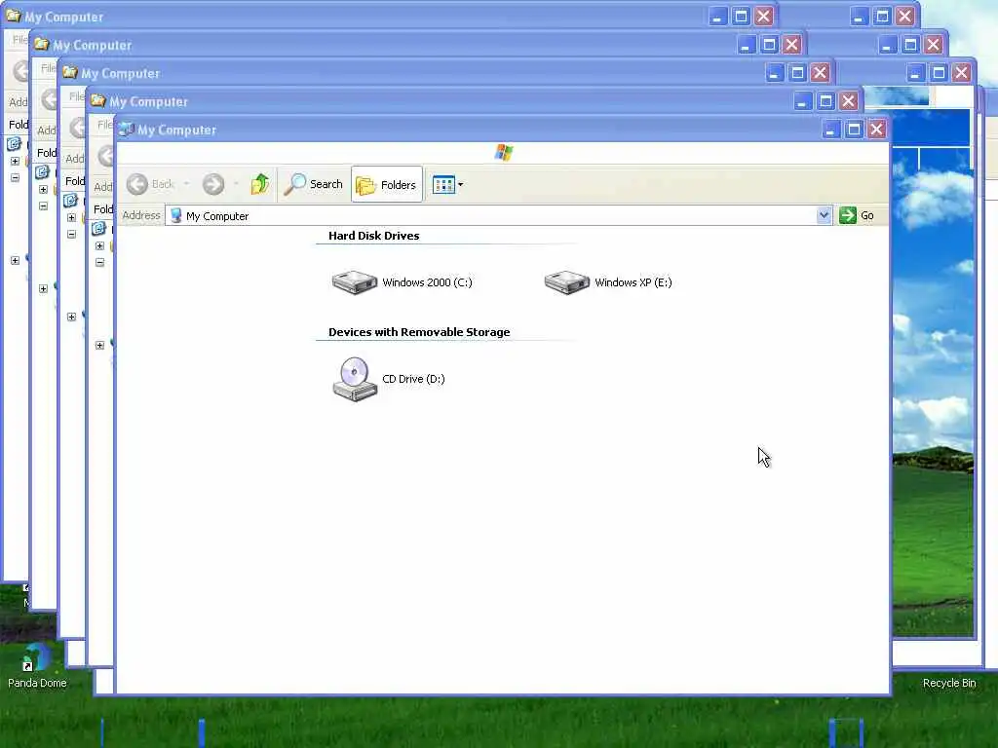The width and height of the screenshot is (998, 748).
Task: Click the Back arrow in the backmost window
Action: click(20, 70)
